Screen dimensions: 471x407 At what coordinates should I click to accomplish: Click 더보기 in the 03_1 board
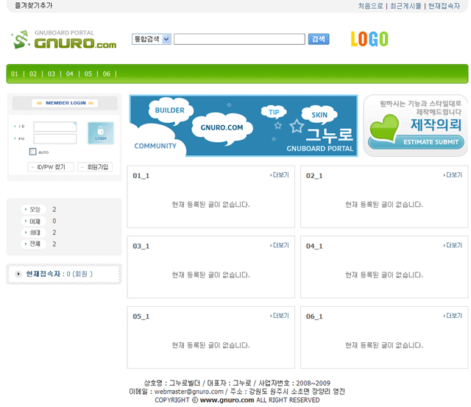click(280, 245)
